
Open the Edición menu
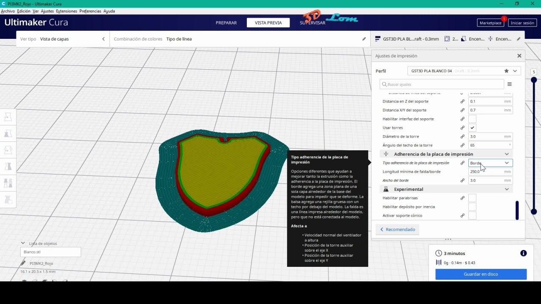tap(24, 11)
